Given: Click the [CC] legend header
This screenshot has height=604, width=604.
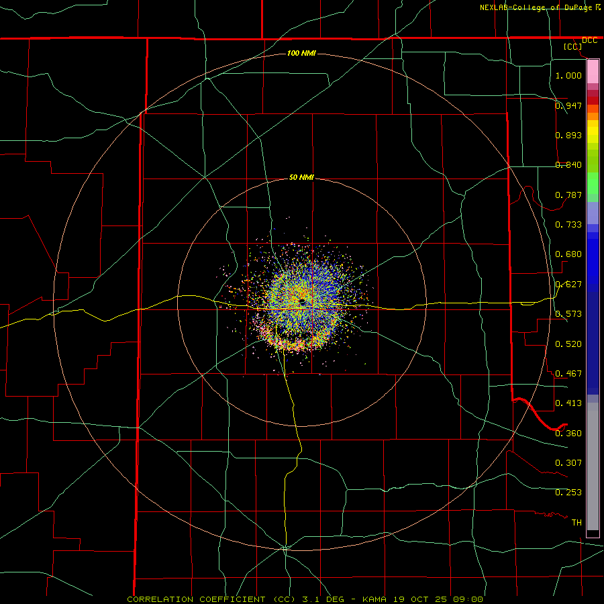Looking at the screenshot, I should tap(573, 46).
